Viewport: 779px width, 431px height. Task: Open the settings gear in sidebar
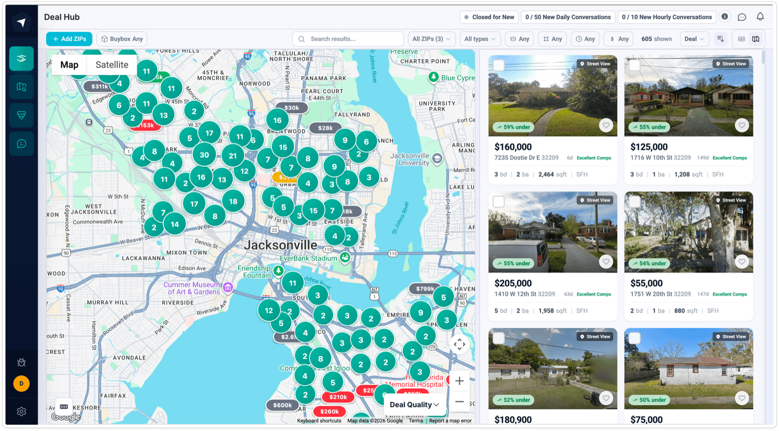pos(21,412)
